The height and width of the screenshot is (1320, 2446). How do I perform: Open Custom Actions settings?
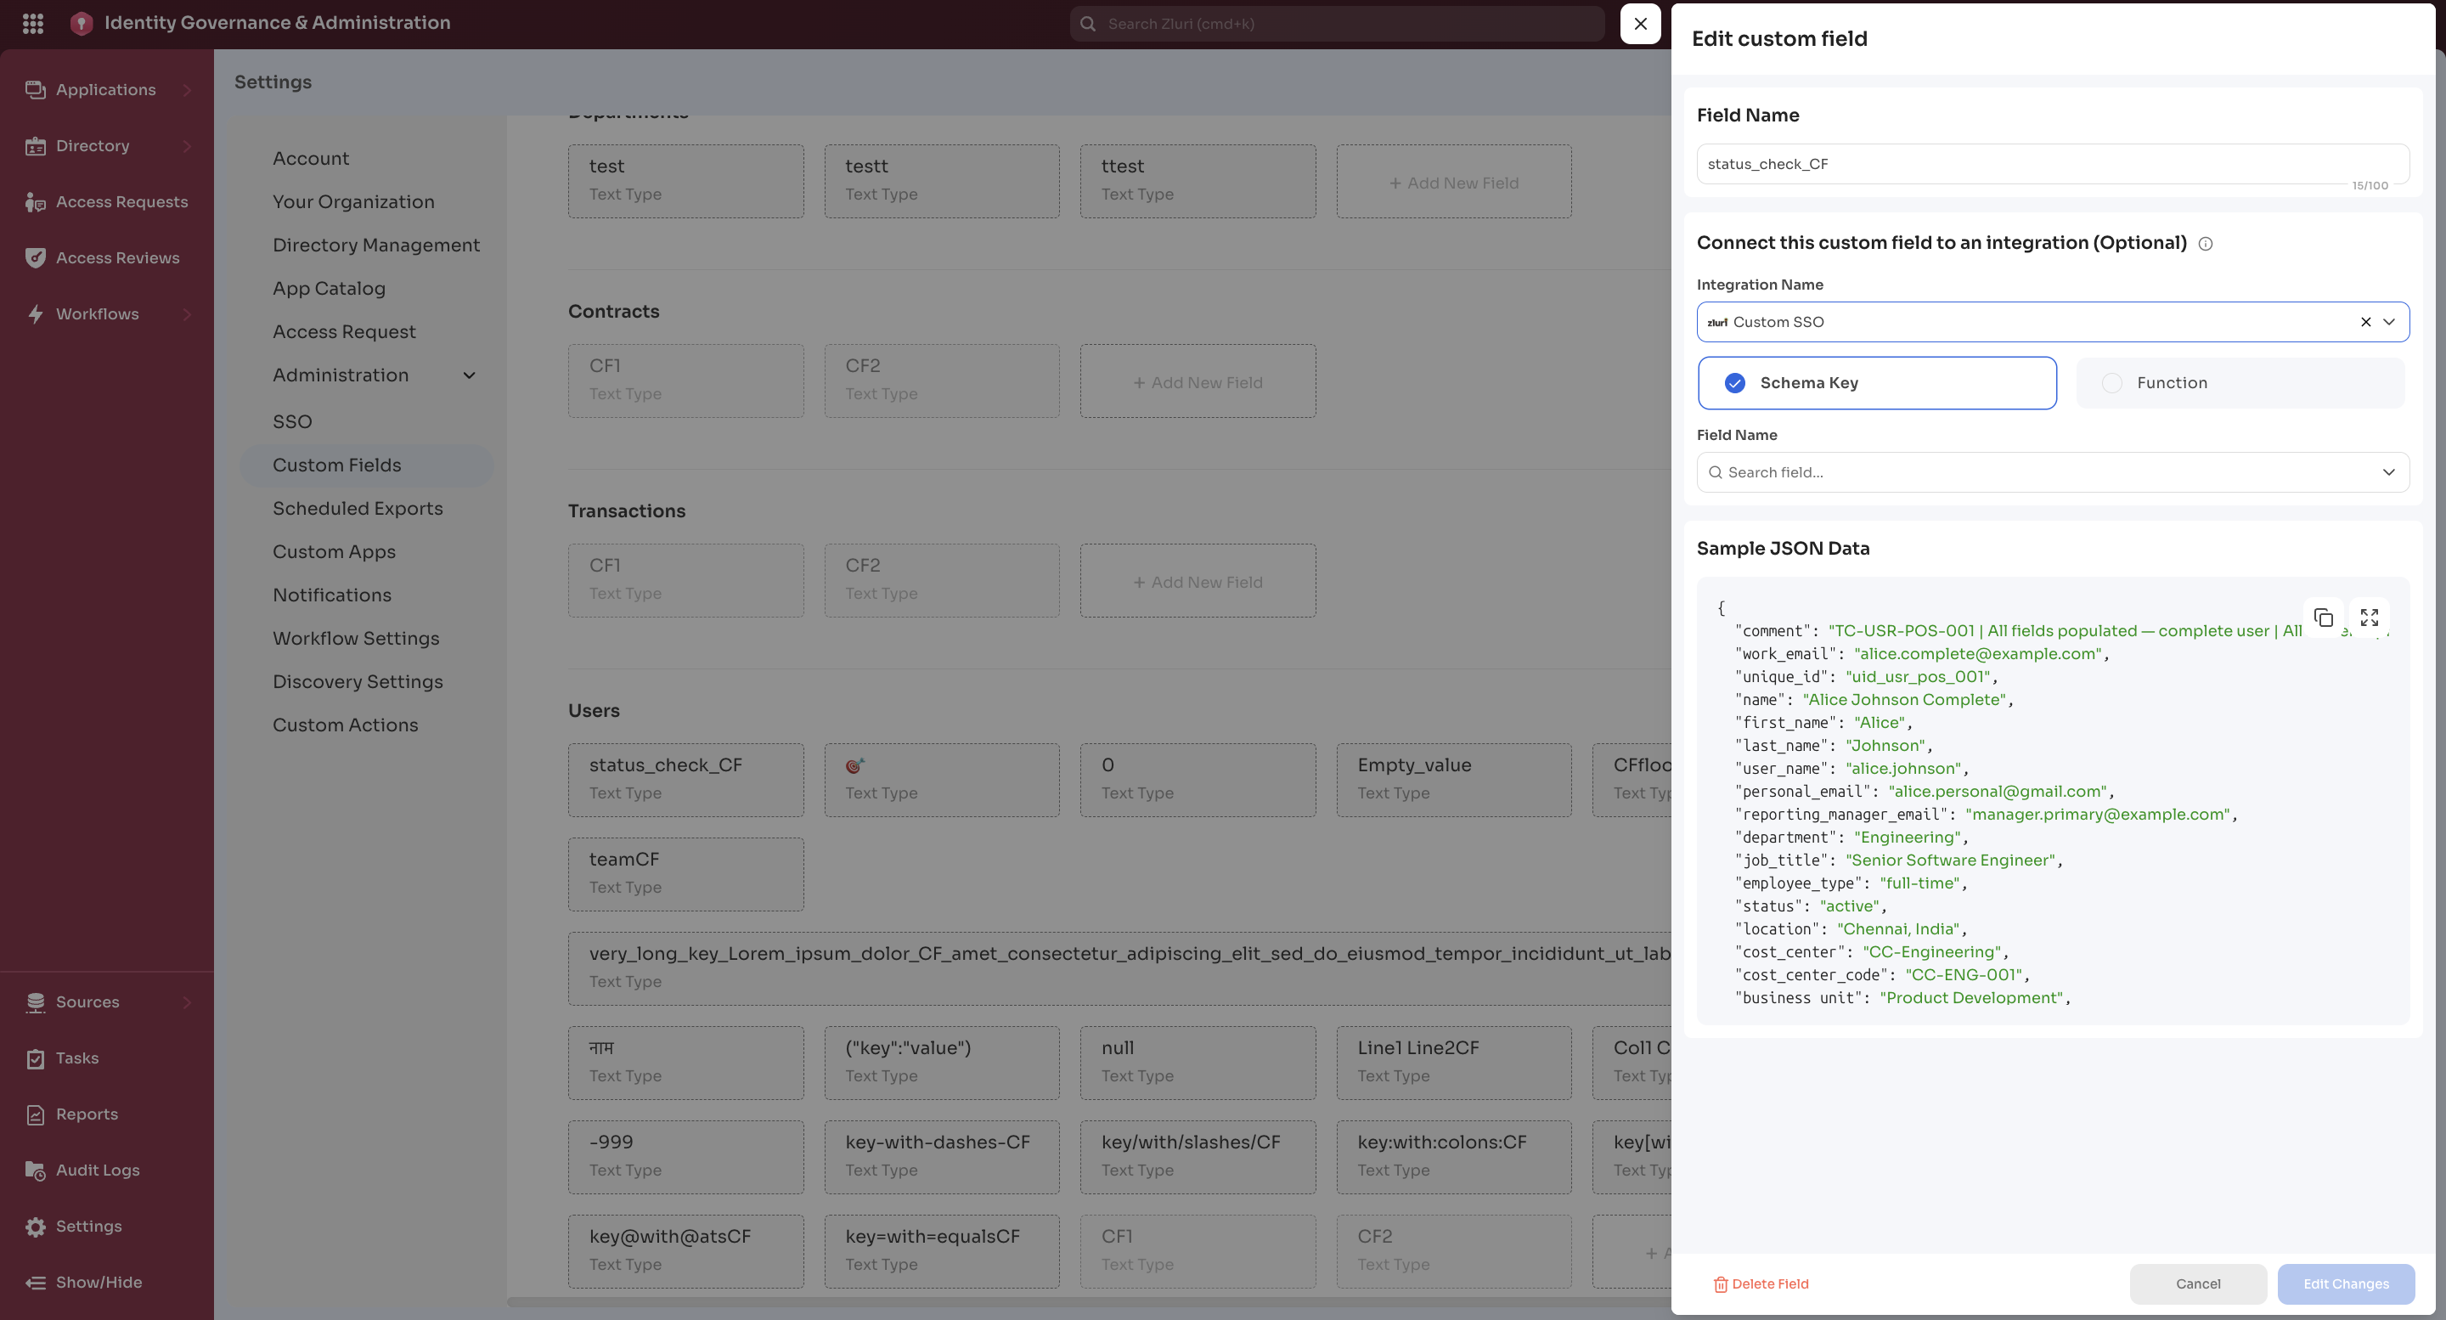345,725
